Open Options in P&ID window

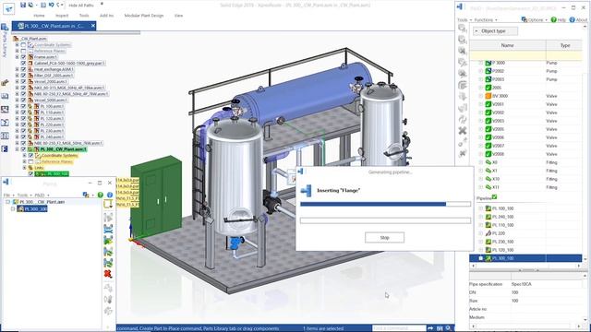535,19
